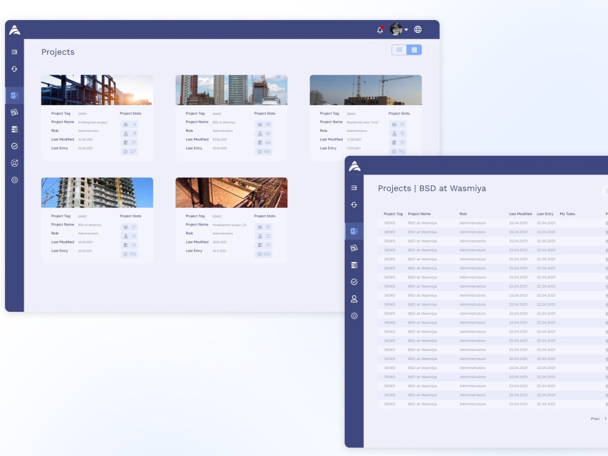This screenshot has height=456, width=608.
Task: Click the app logo in BSD at Wasmiya window
Action: [x=354, y=166]
